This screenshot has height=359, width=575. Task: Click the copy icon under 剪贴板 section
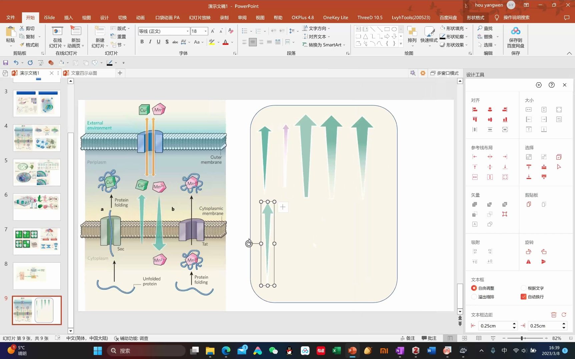529,204
